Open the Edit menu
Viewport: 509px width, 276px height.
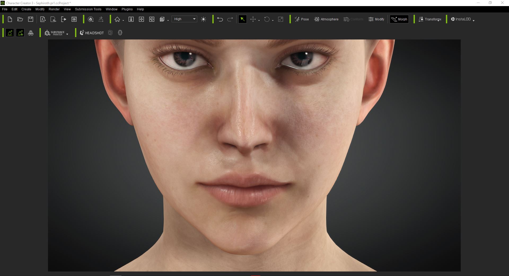coord(15,9)
